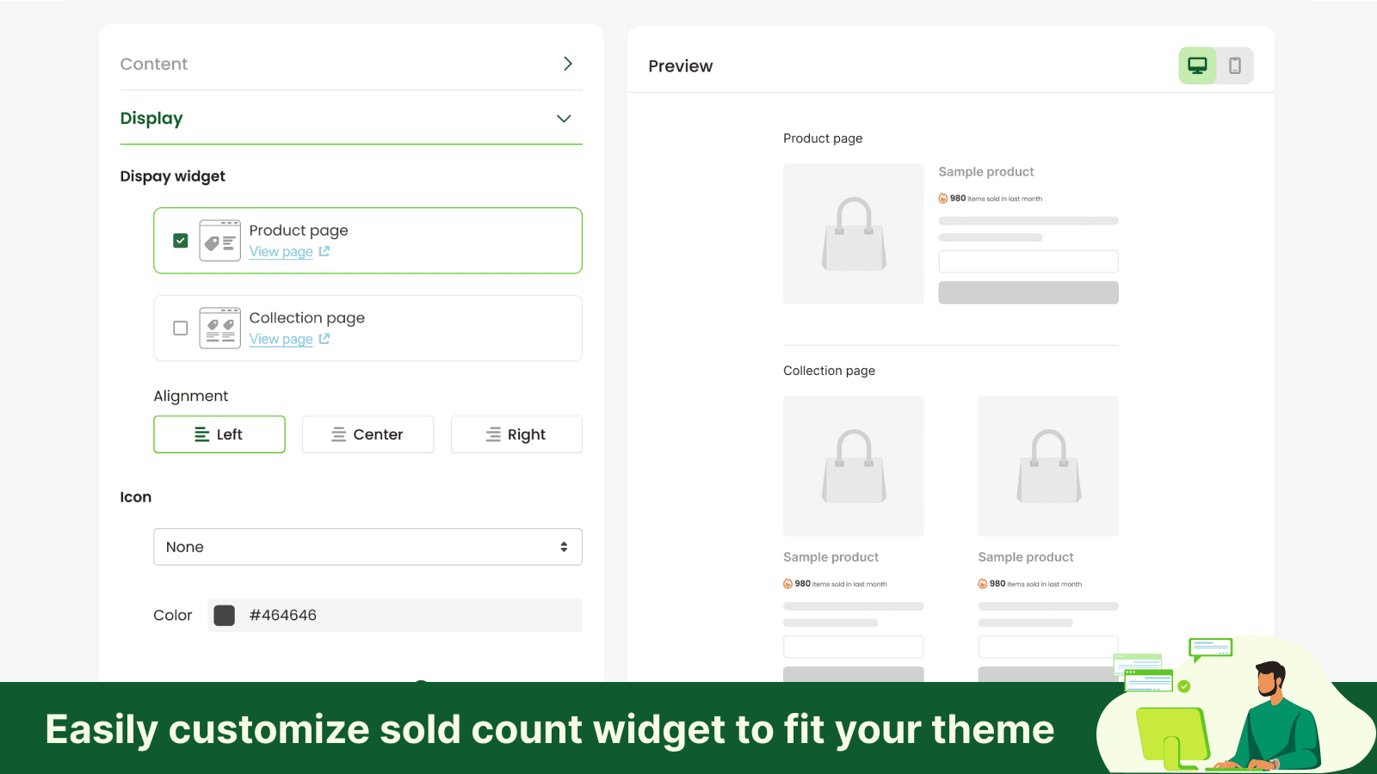Switch preview to desktop view icon
Image resolution: width=1377 pixels, height=774 pixels.
(x=1197, y=65)
